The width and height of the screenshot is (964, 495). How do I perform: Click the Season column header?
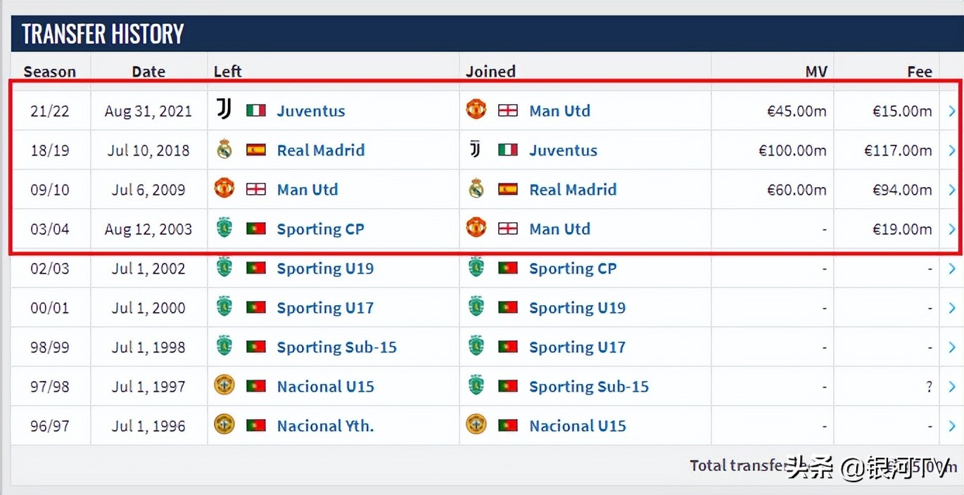(x=49, y=71)
